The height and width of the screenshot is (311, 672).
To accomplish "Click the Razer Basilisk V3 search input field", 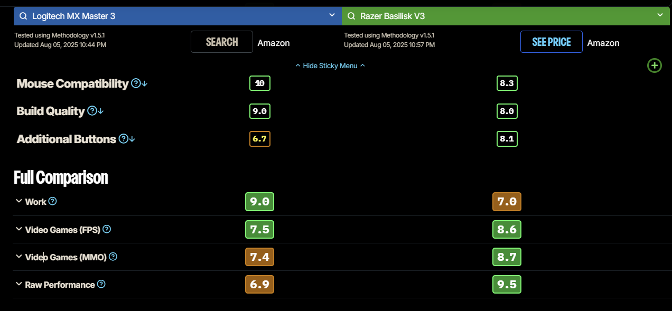I will (x=506, y=16).
